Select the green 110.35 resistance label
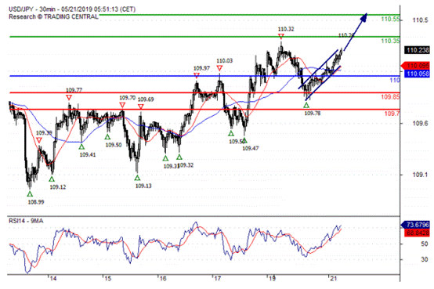 [x=390, y=41]
